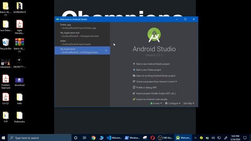Switch to OBS Studio in the taskbar
Screen dimensions: 251x141
[166, 137]
